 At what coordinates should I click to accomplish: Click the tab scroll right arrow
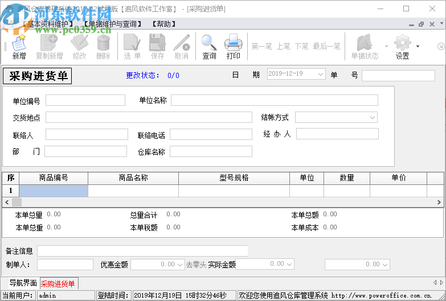441,282
